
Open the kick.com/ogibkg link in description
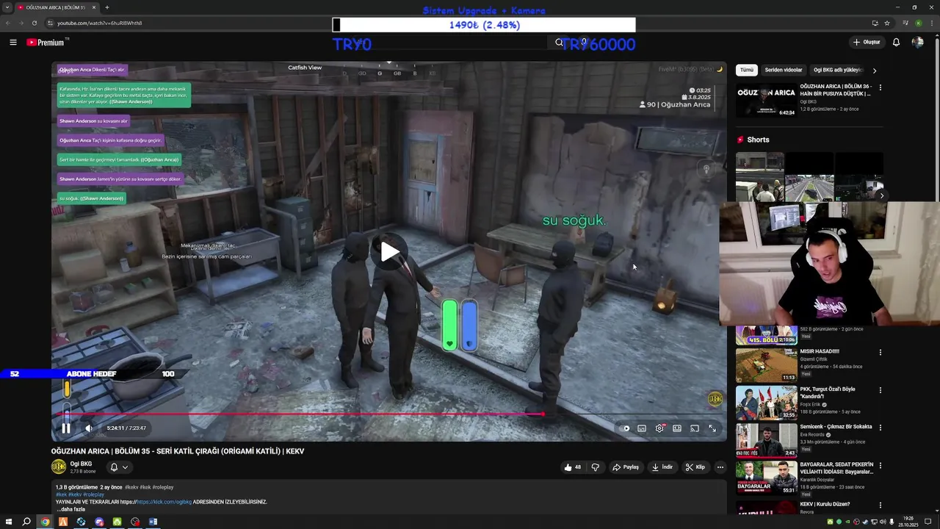tap(164, 502)
